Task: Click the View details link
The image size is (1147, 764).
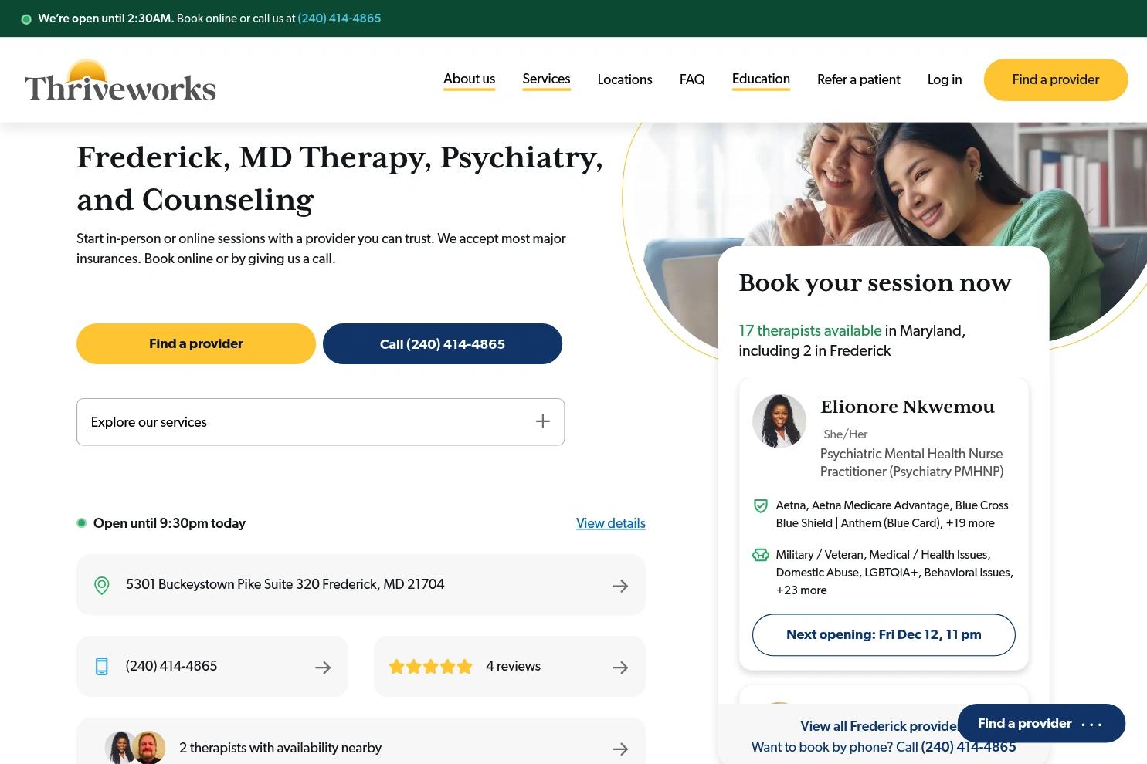Action: coord(611,523)
